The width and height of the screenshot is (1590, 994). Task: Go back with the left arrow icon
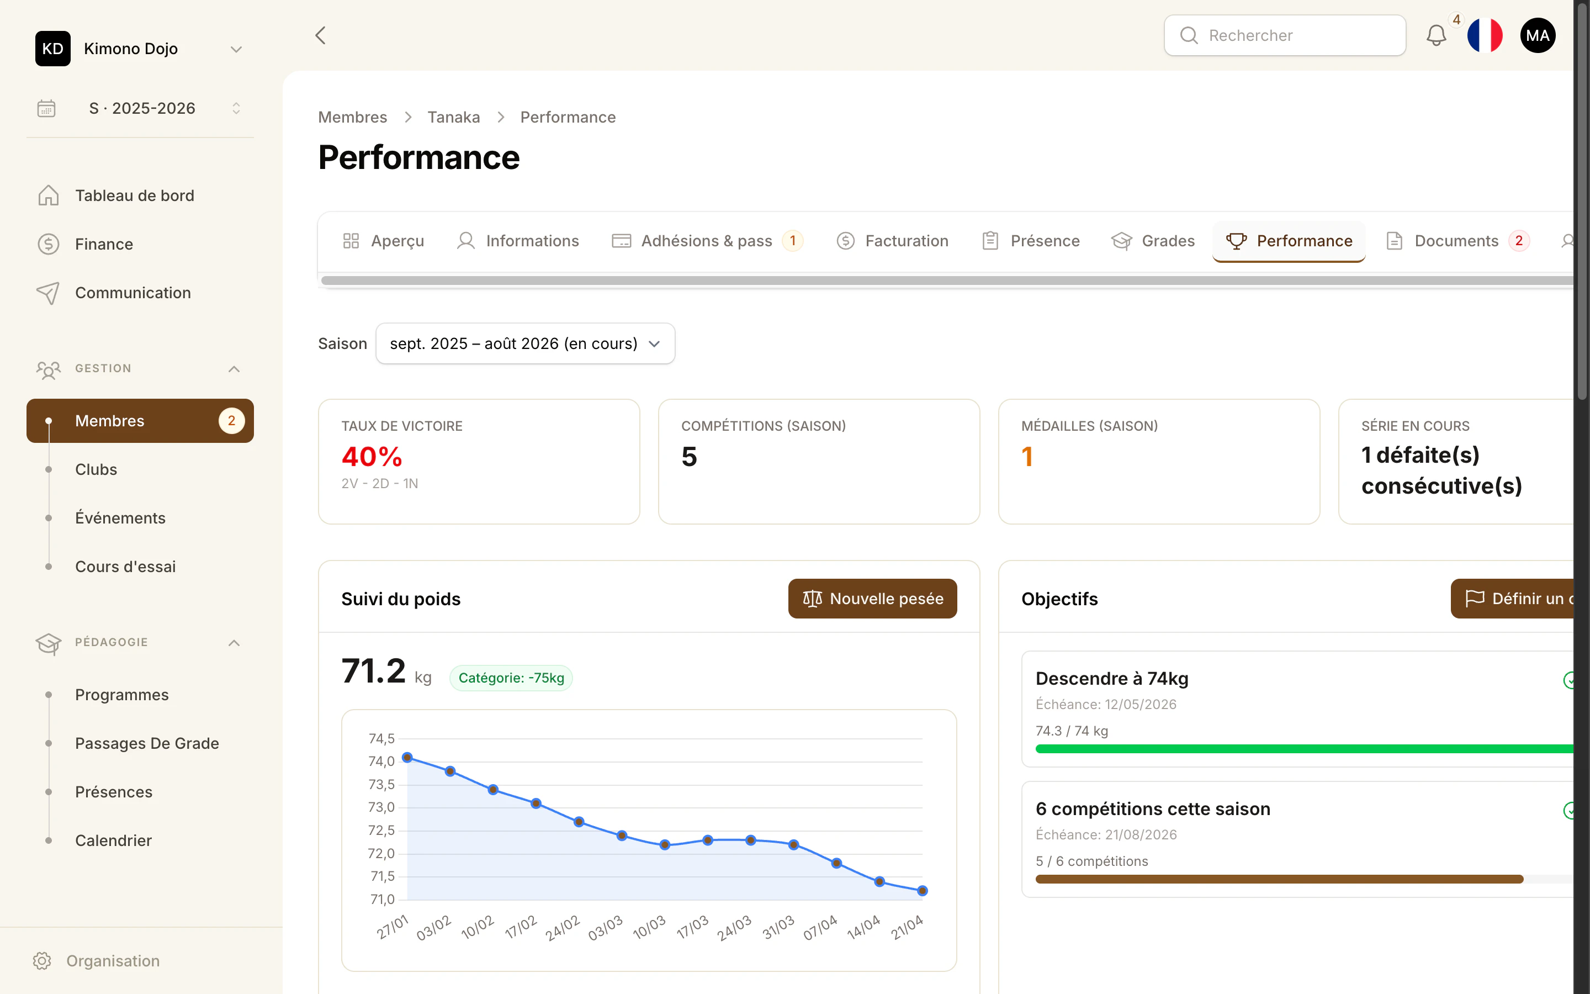(321, 35)
